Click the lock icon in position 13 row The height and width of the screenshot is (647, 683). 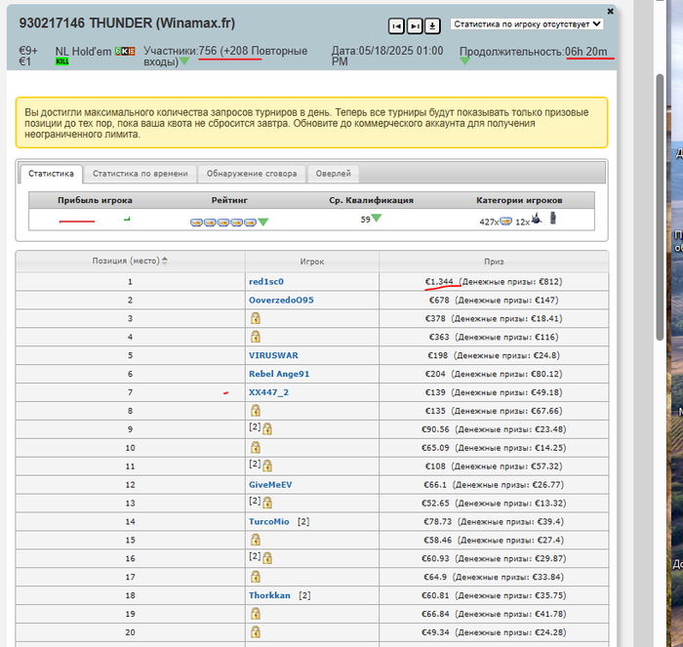[267, 503]
